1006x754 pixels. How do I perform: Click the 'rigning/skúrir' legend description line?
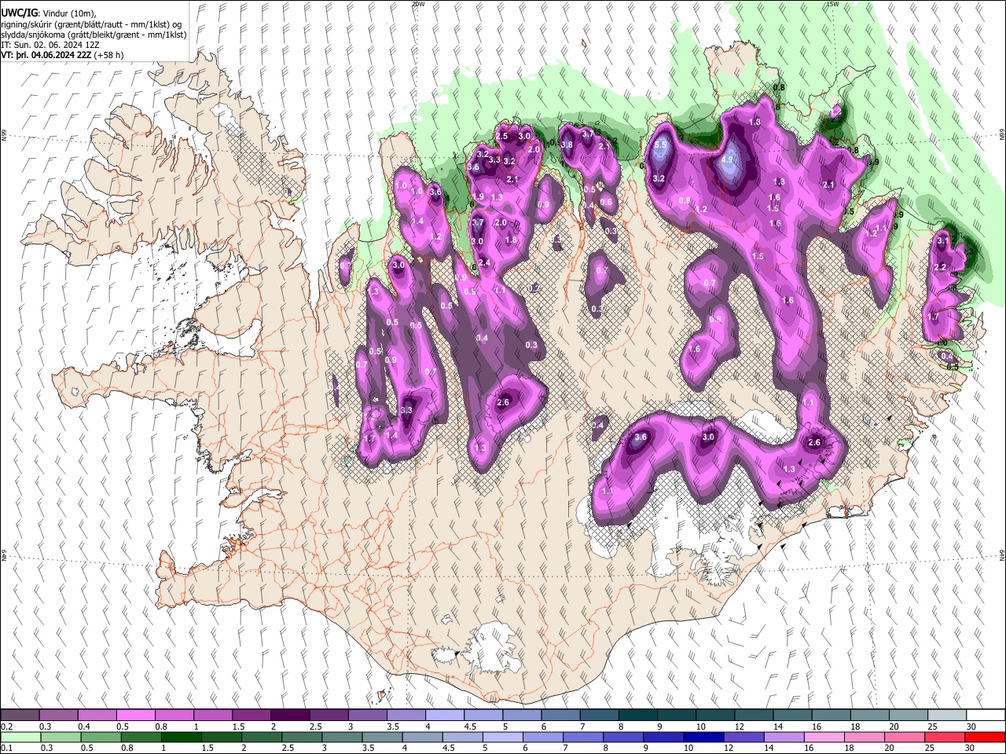(x=91, y=24)
